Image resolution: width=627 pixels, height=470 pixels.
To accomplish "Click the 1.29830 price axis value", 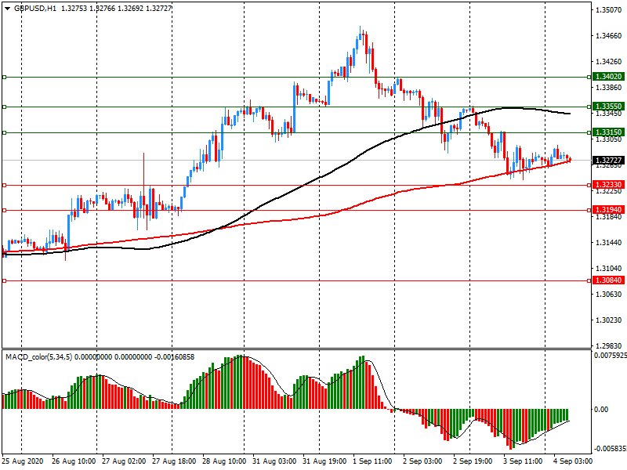I will [x=609, y=345].
